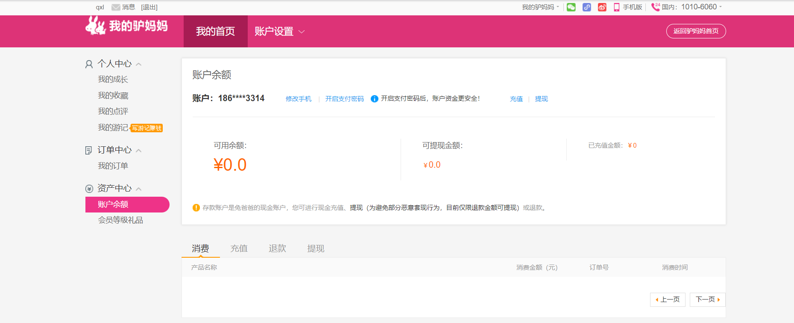Click the 可提现金额 label

coord(442,145)
